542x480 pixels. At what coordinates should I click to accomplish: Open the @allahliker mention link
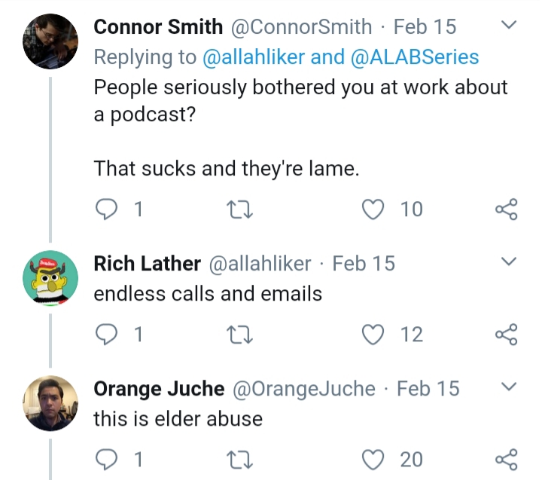254,57
